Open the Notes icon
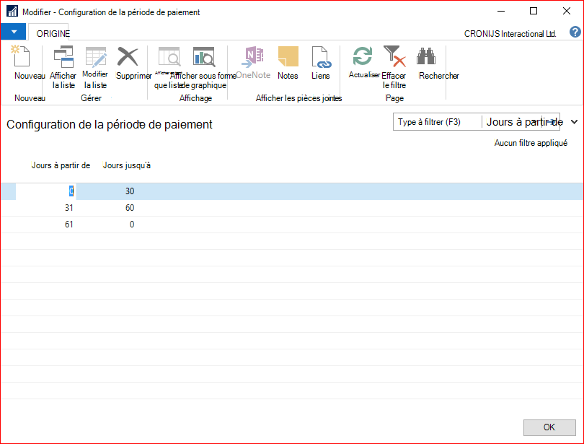This screenshot has height=444, width=584. (x=288, y=56)
